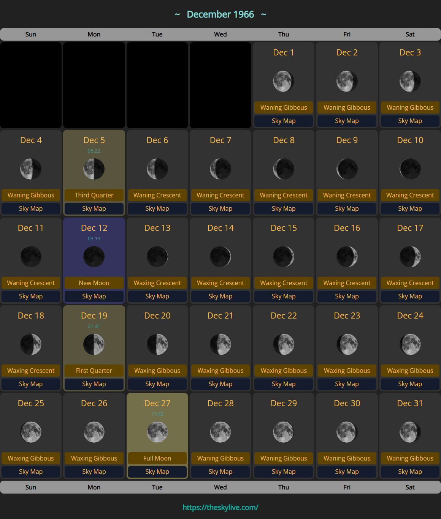Viewport: 441px width, 519px height.
Task: Click the Dec 24 moon image
Action: [410, 344]
